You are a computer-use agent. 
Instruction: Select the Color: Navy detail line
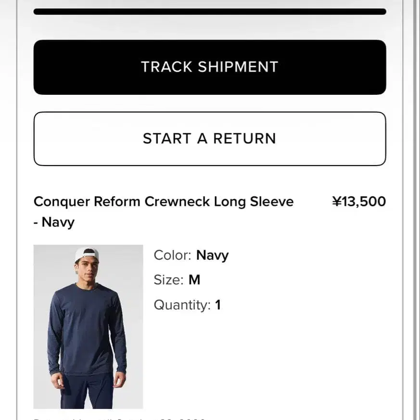[191, 255]
